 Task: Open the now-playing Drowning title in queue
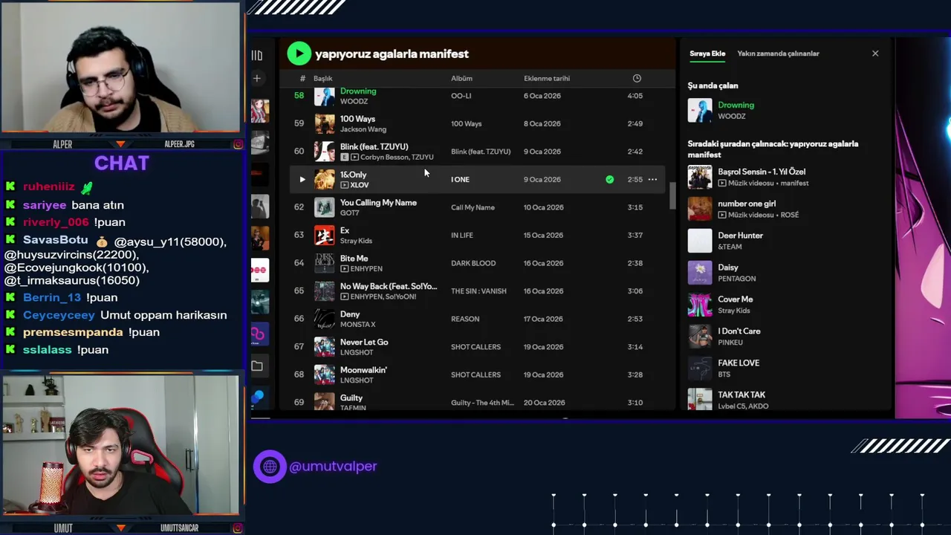(736, 105)
